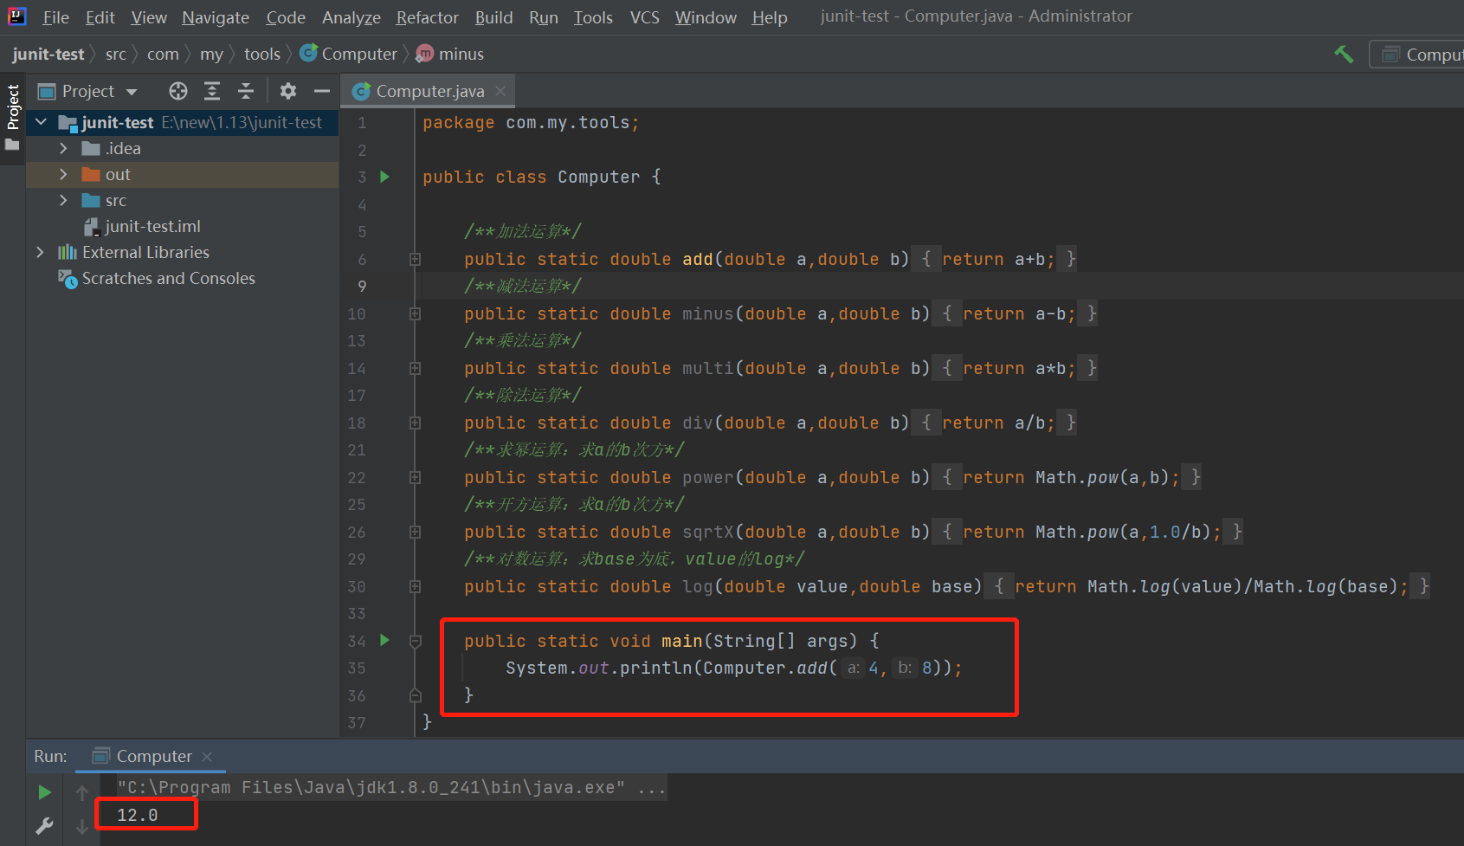1464x846 pixels.
Task: Click line number 9 in the gutter
Action: click(362, 287)
